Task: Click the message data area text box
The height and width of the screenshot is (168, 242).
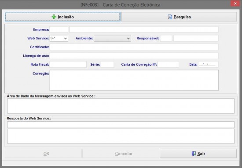Action: pos(121,106)
